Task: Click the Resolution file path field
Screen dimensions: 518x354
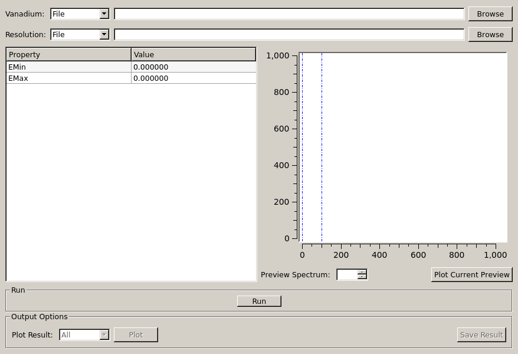Action: (x=288, y=34)
